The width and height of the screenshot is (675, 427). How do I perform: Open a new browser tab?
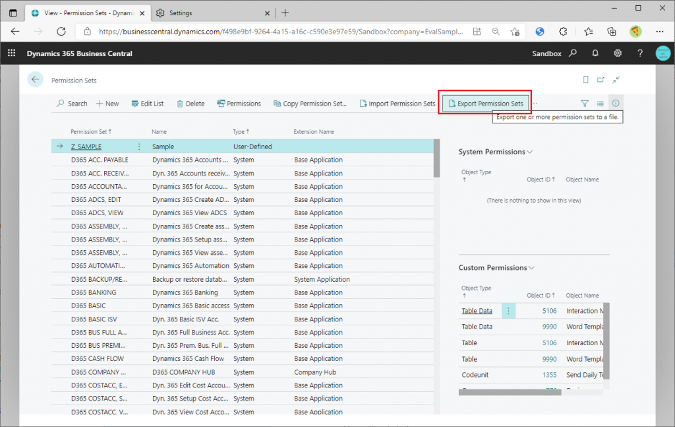point(285,13)
